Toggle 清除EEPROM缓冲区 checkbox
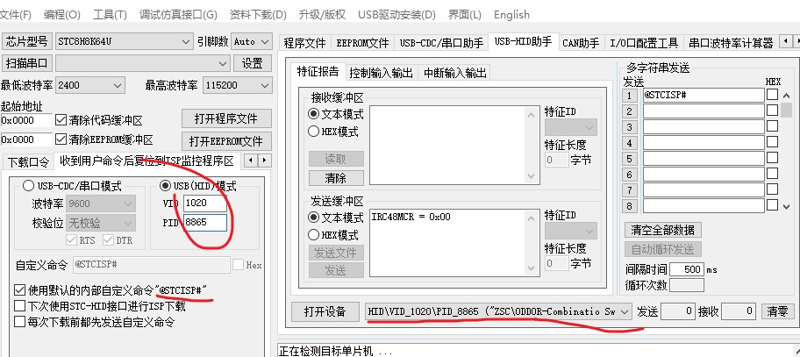800x357 pixels. [61, 139]
